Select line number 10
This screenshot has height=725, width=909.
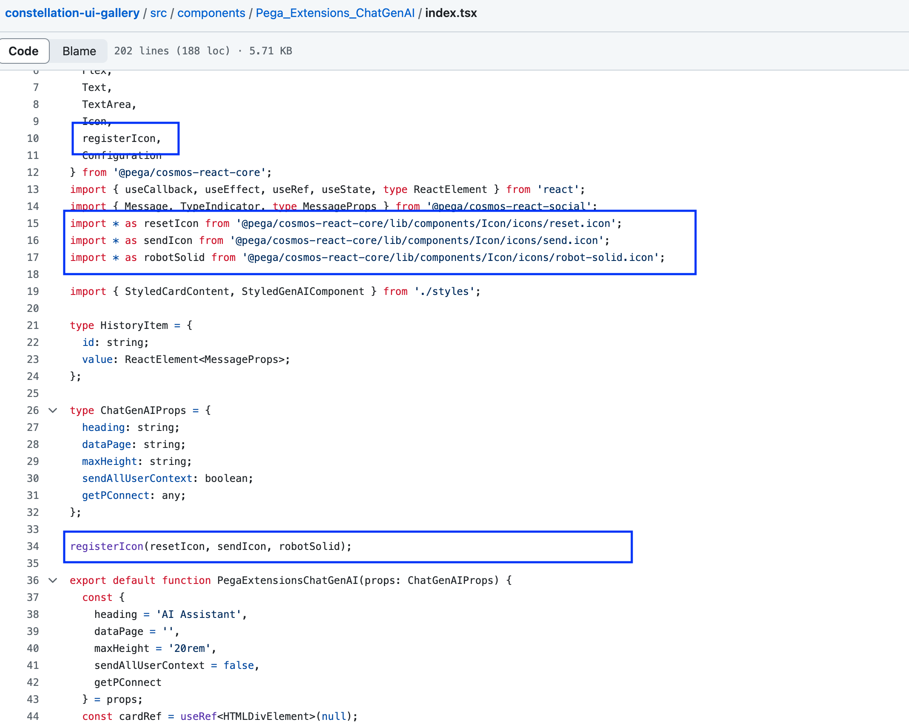tap(33, 138)
